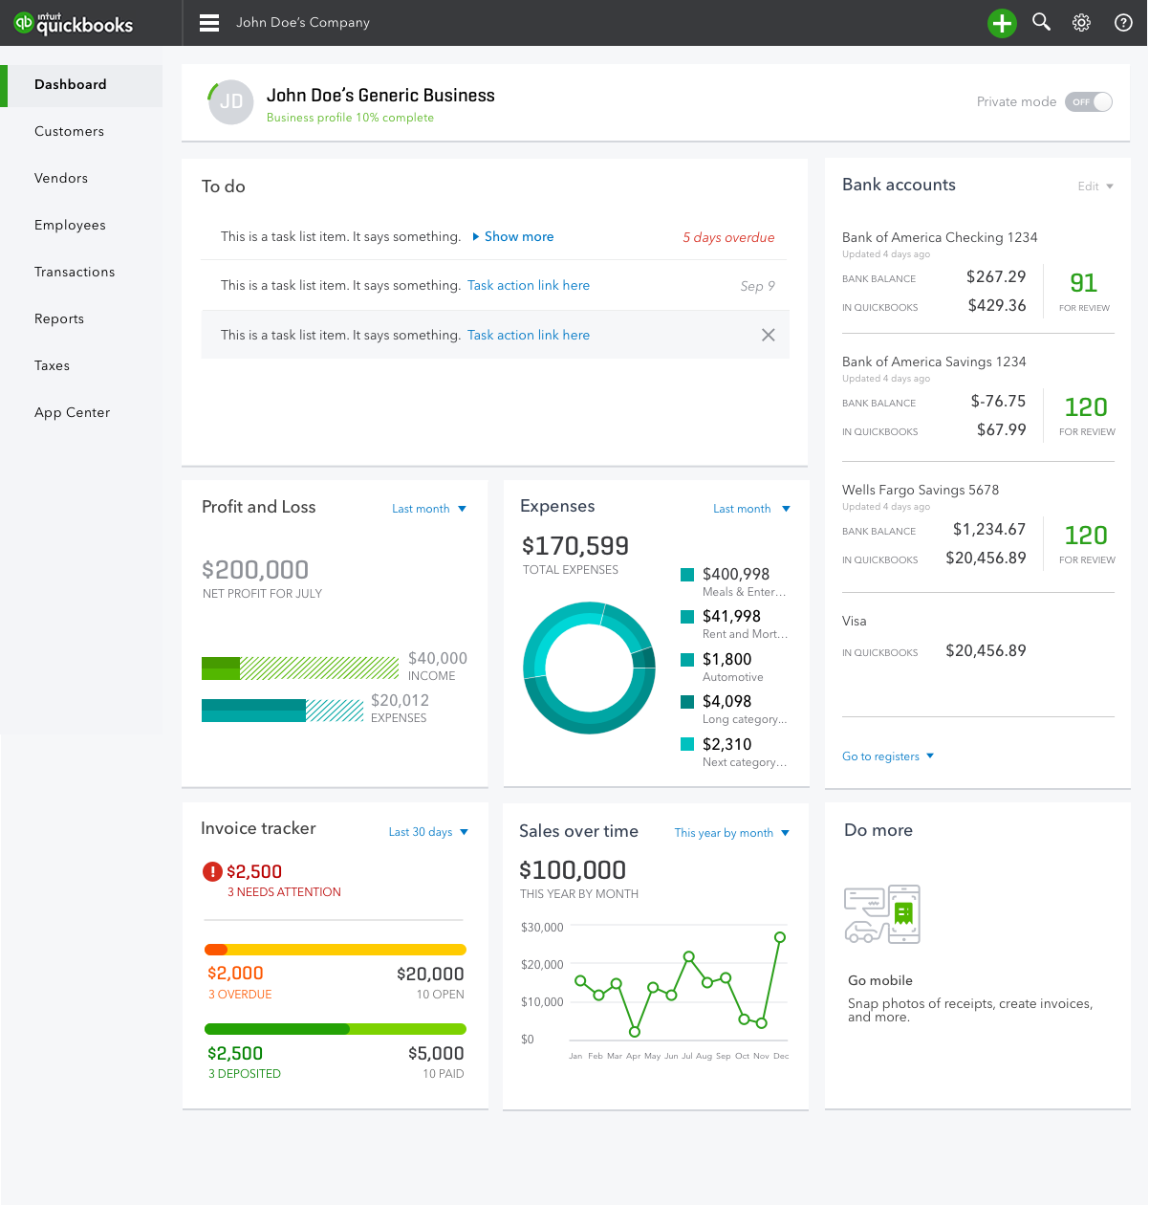Image resolution: width=1149 pixels, height=1205 pixels.
Task: Go to Reports in the sidebar
Action: [x=59, y=318]
